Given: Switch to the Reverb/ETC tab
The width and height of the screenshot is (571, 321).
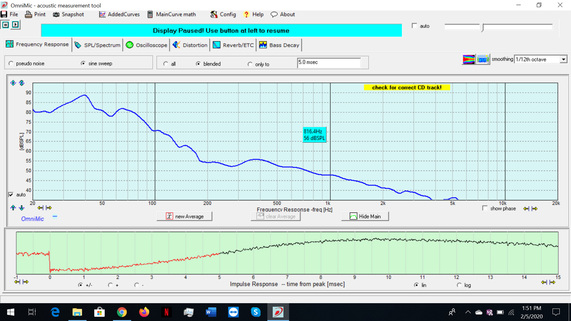Looking at the screenshot, I should [233, 45].
